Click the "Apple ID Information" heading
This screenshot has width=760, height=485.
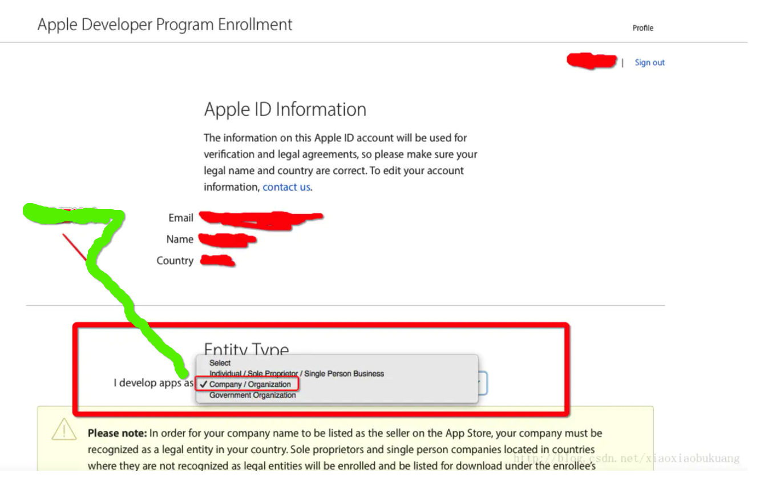[285, 109]
